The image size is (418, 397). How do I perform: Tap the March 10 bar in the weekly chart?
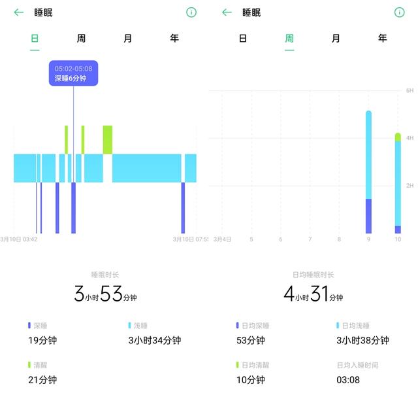pyautogui.click(x=398, y=183)
